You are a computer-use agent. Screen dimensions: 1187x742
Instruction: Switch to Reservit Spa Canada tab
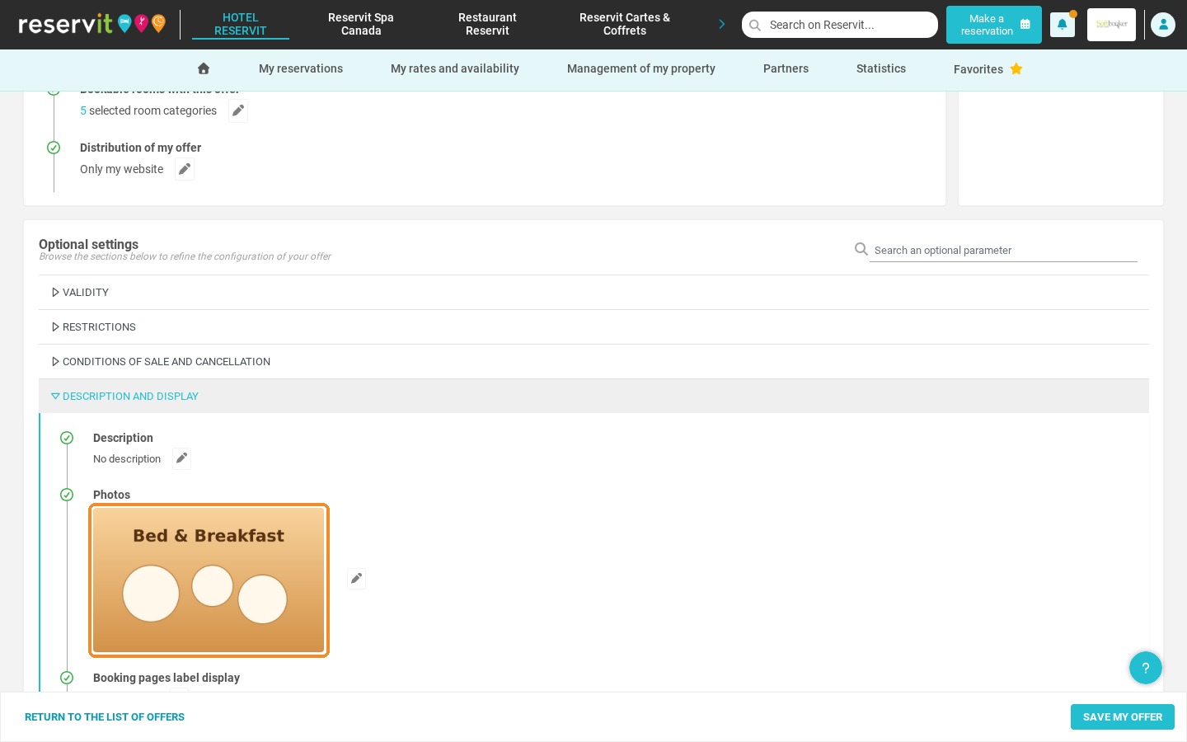361,24
